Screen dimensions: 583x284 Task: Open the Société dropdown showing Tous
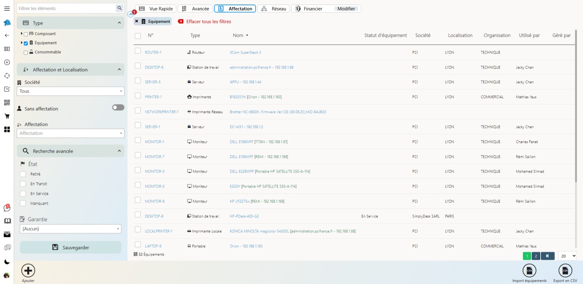(x=70, y=91)
